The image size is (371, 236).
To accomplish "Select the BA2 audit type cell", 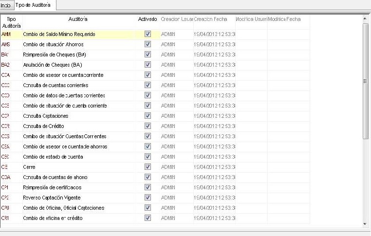I will pos(11,65).
